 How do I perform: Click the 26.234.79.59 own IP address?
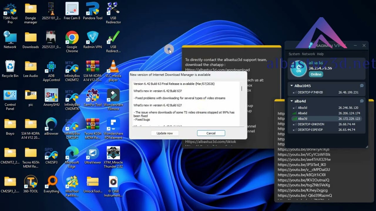(320, 68)
